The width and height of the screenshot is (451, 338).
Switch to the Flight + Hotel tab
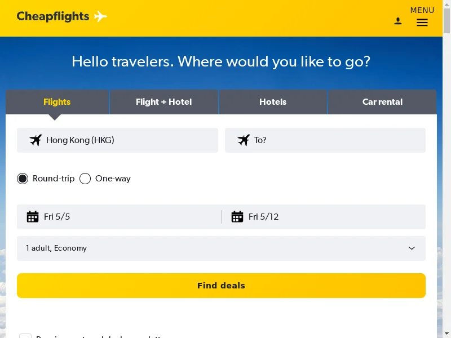[163, 102]
